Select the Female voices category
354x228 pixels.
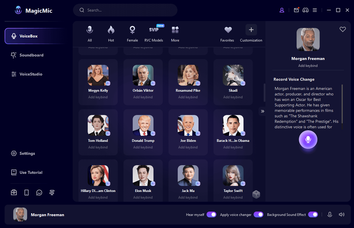point(132,34)
